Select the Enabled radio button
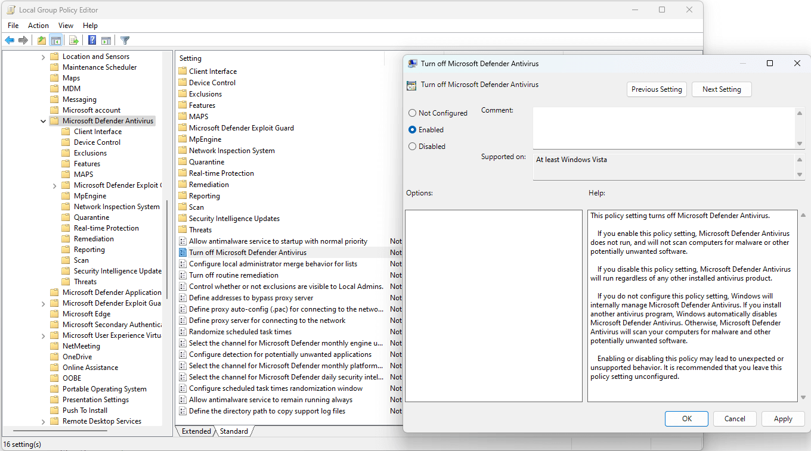The height and width of the screenshot is (451, 811). click(412, 130)
